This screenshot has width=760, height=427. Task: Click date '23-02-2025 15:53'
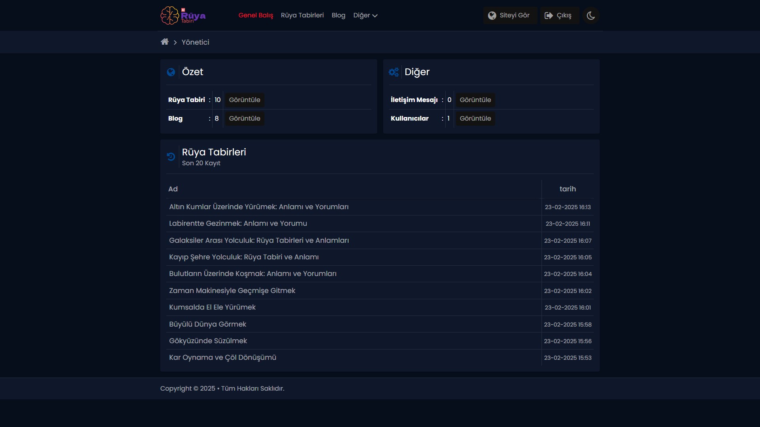click(x=568, y=358)
